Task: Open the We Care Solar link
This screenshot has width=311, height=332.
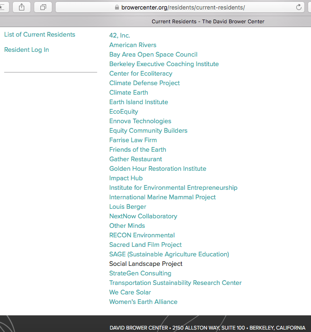Action: [130, 293]
